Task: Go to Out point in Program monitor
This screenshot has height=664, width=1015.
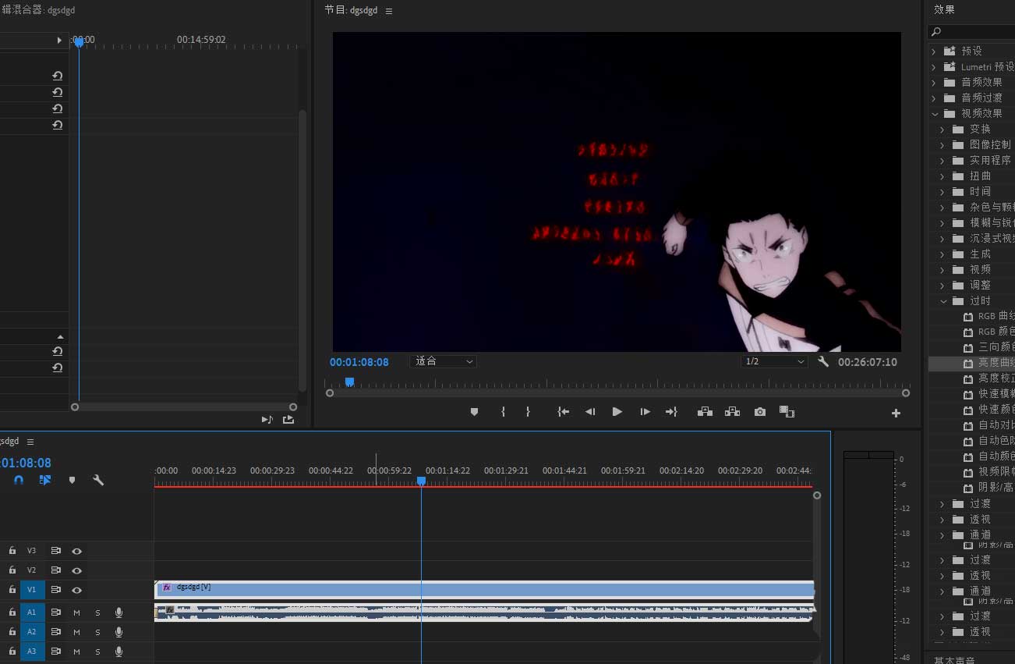Action: coord(671,412)
